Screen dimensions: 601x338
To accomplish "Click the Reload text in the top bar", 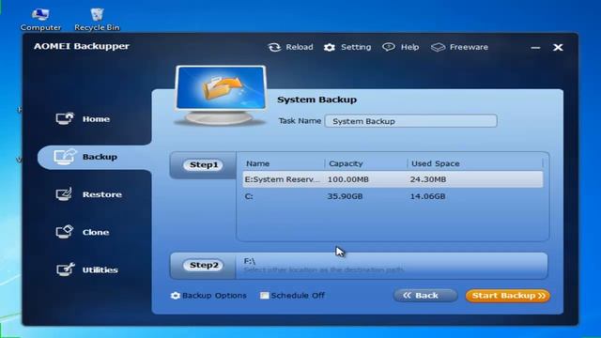I will tap(300, 47).
